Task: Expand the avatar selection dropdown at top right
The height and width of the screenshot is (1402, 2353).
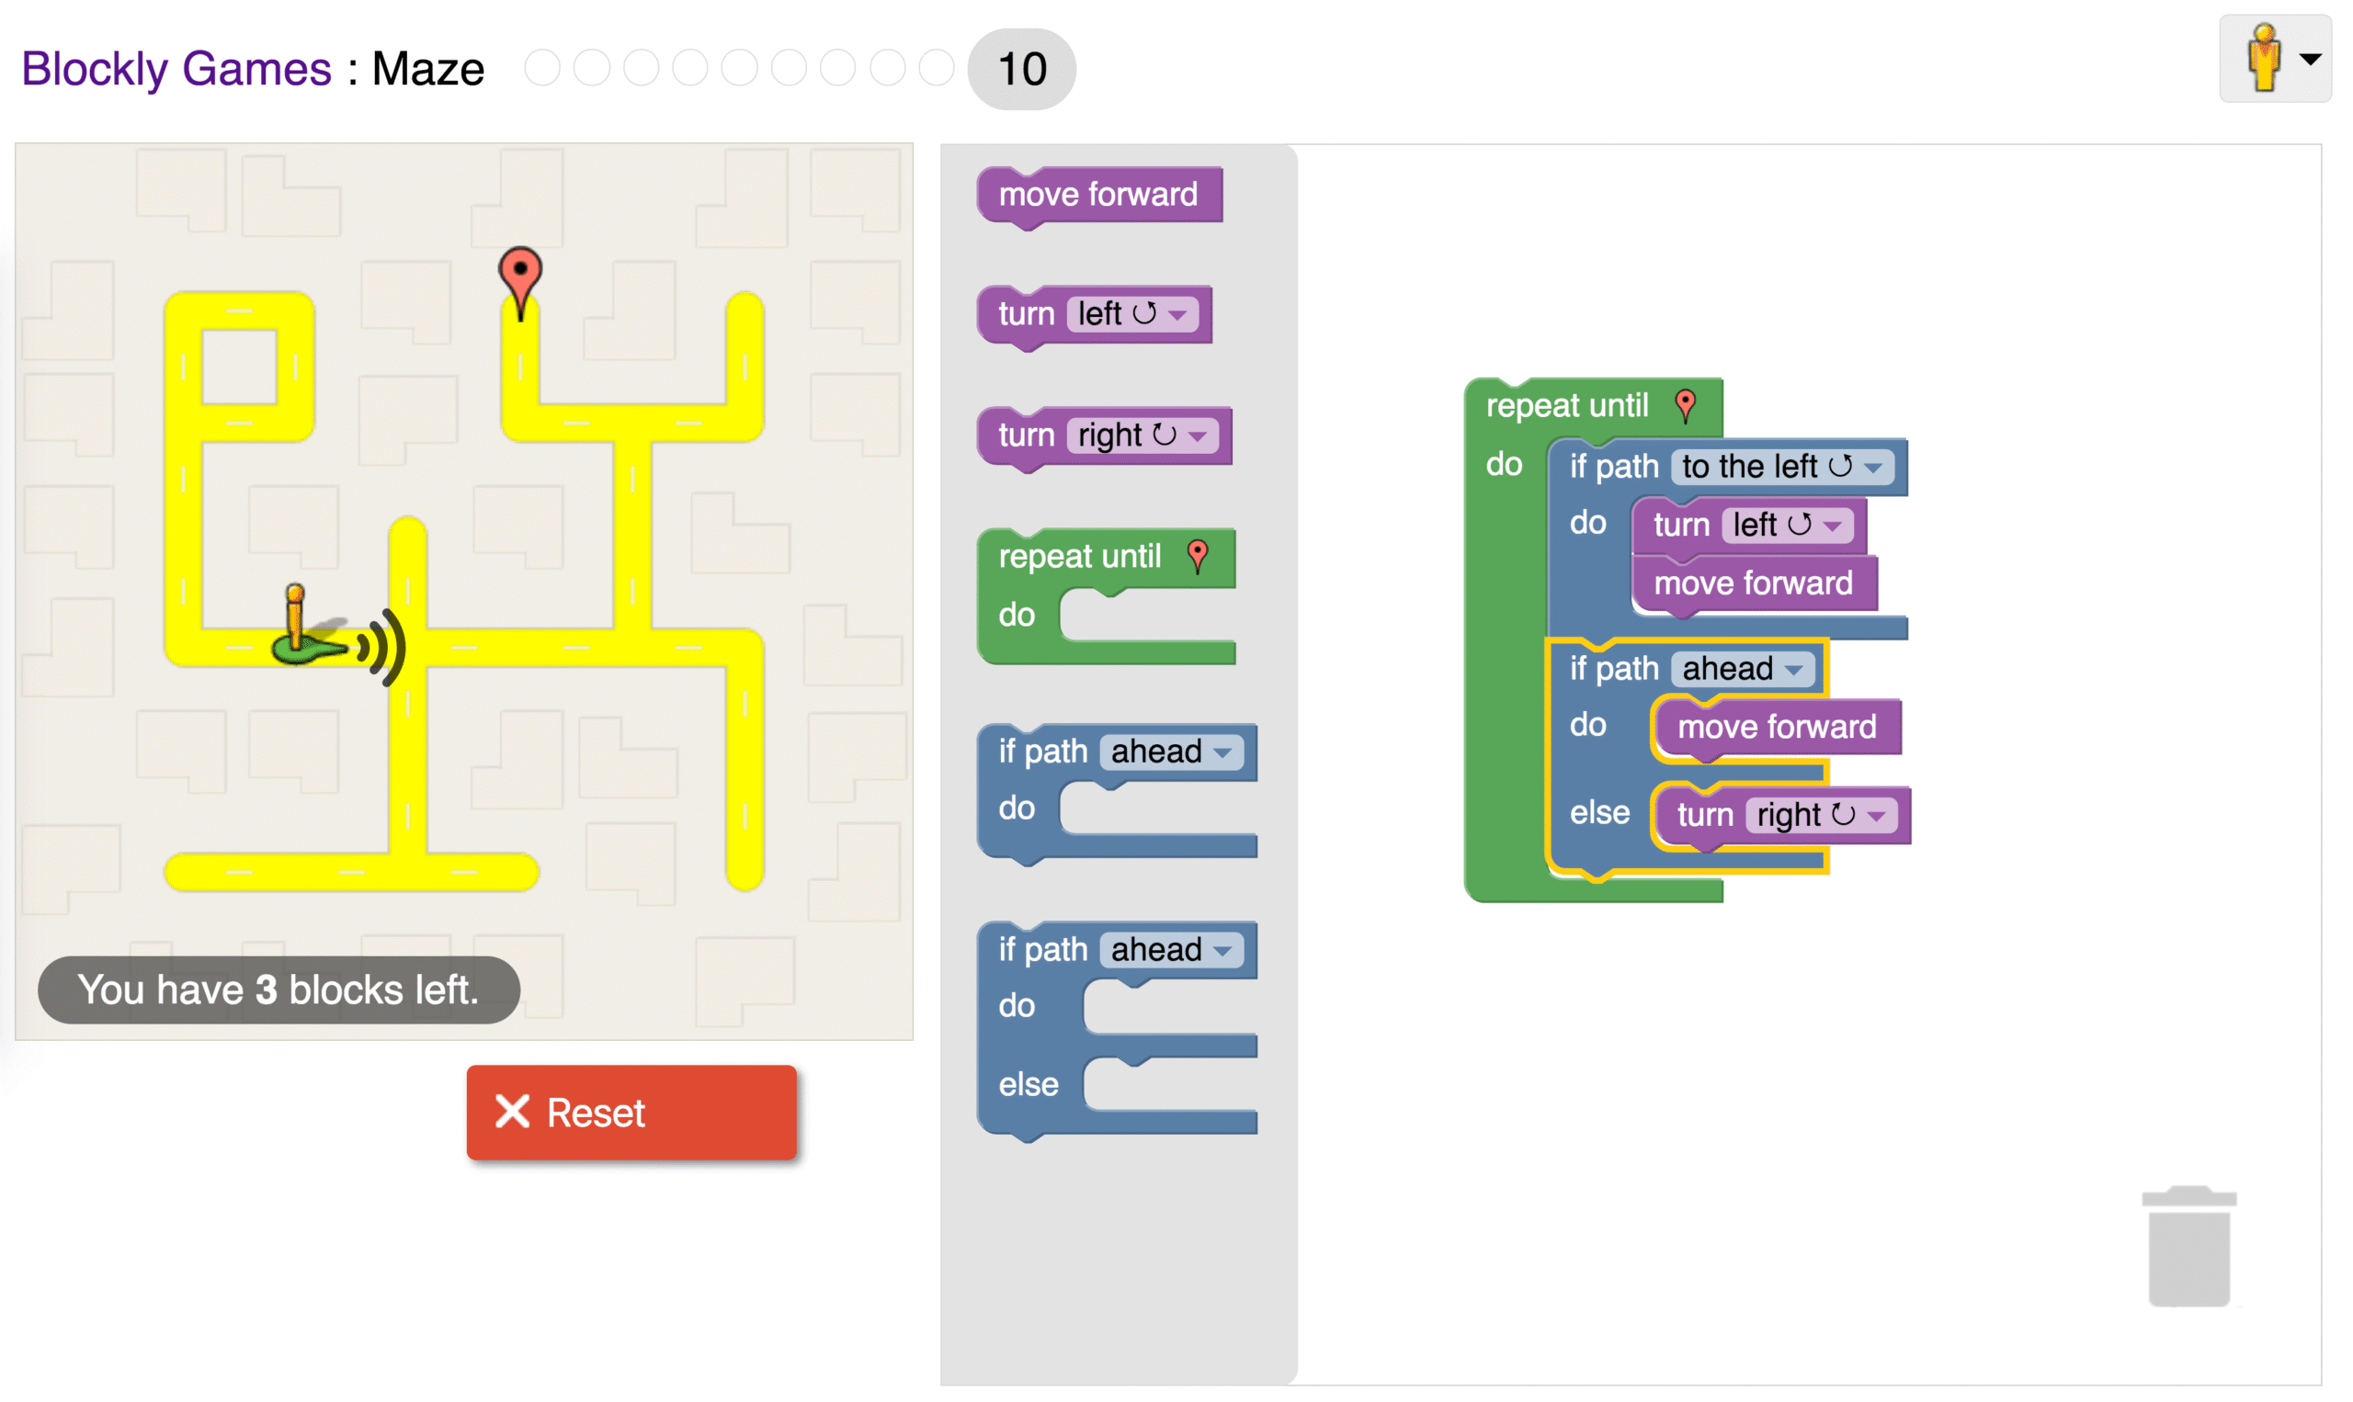Action: tap(2310, 60)
